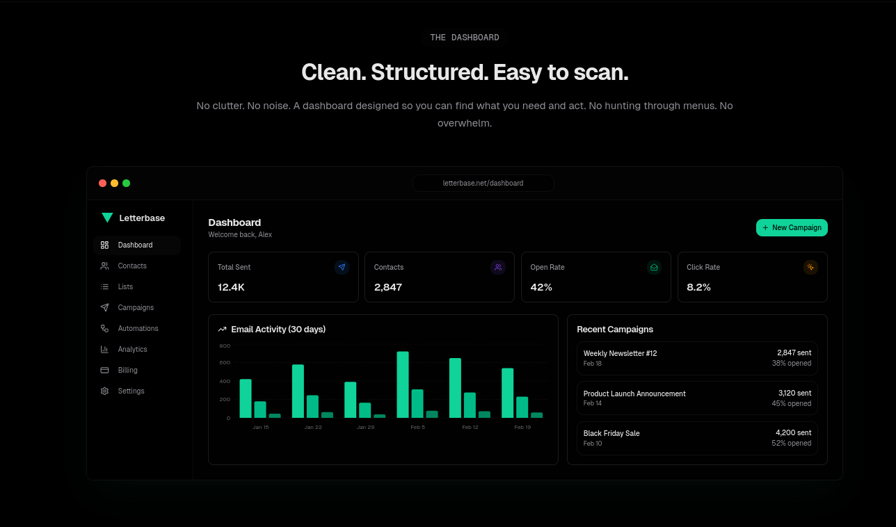Click the 'Feb 14' campaign date

593,403
